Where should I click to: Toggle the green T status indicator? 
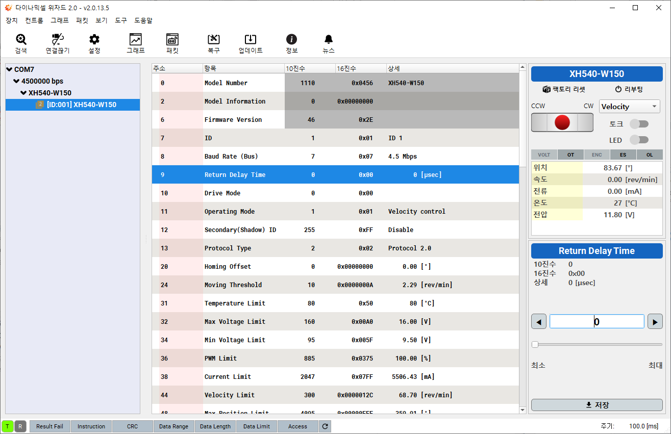8,426
